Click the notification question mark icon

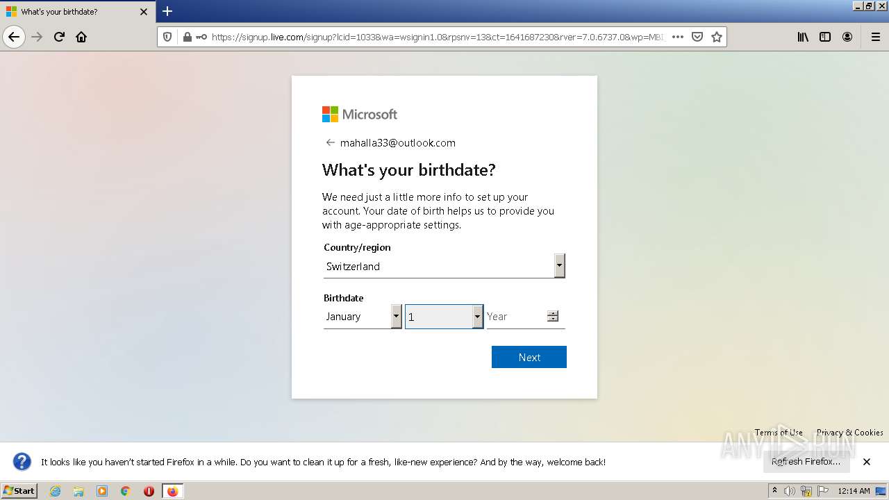pos(22,461)
